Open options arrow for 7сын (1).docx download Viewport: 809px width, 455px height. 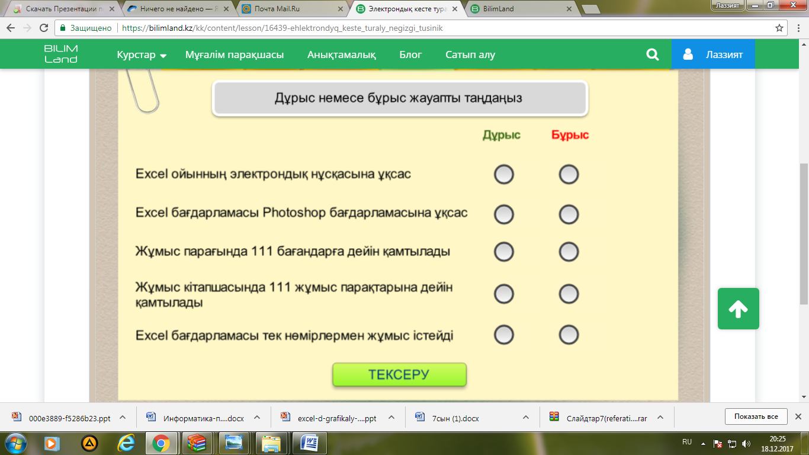(526, 417)
